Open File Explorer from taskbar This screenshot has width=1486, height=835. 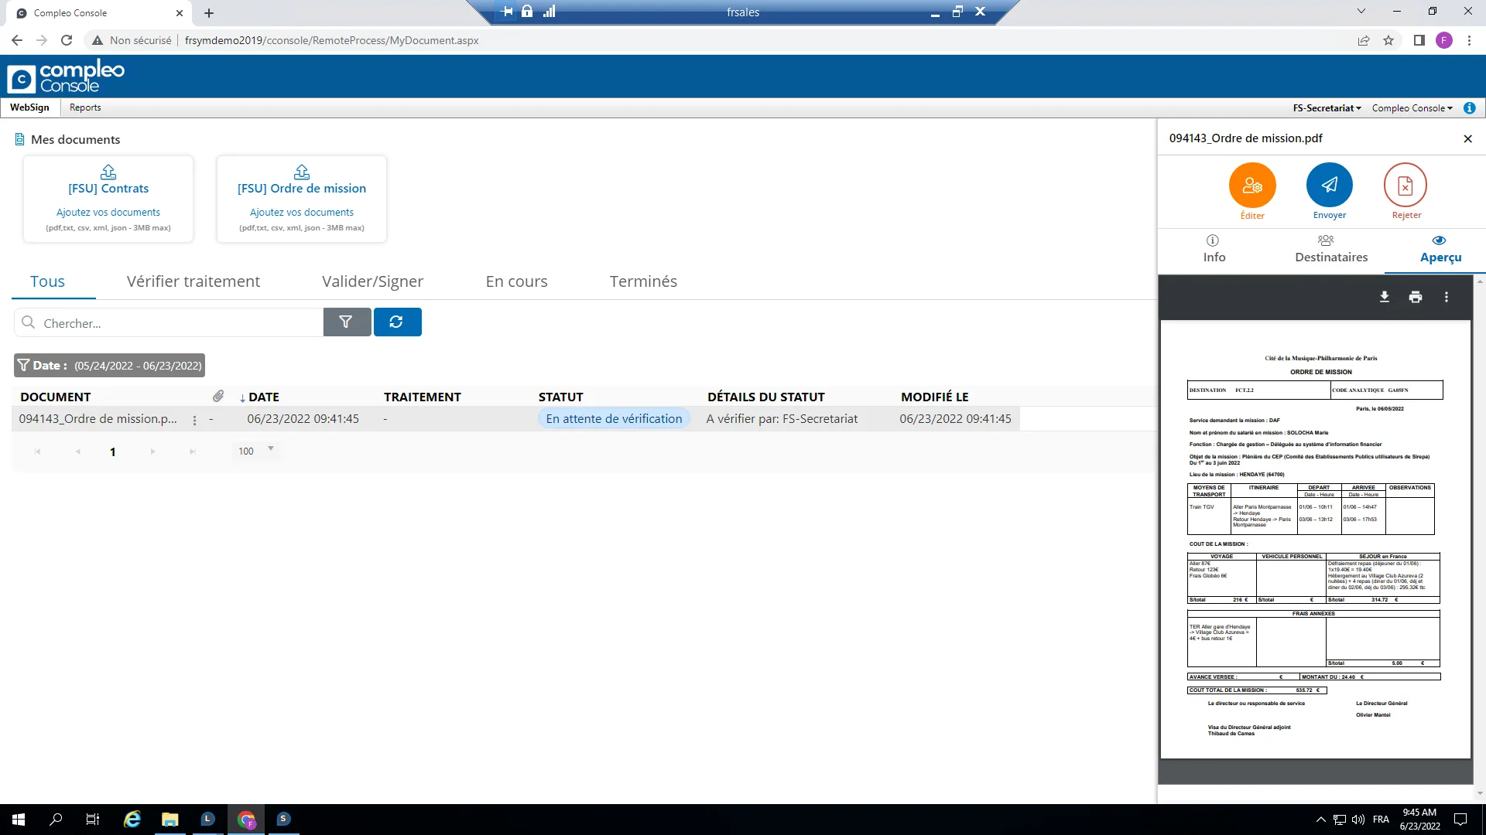click(x=169, y=820)
